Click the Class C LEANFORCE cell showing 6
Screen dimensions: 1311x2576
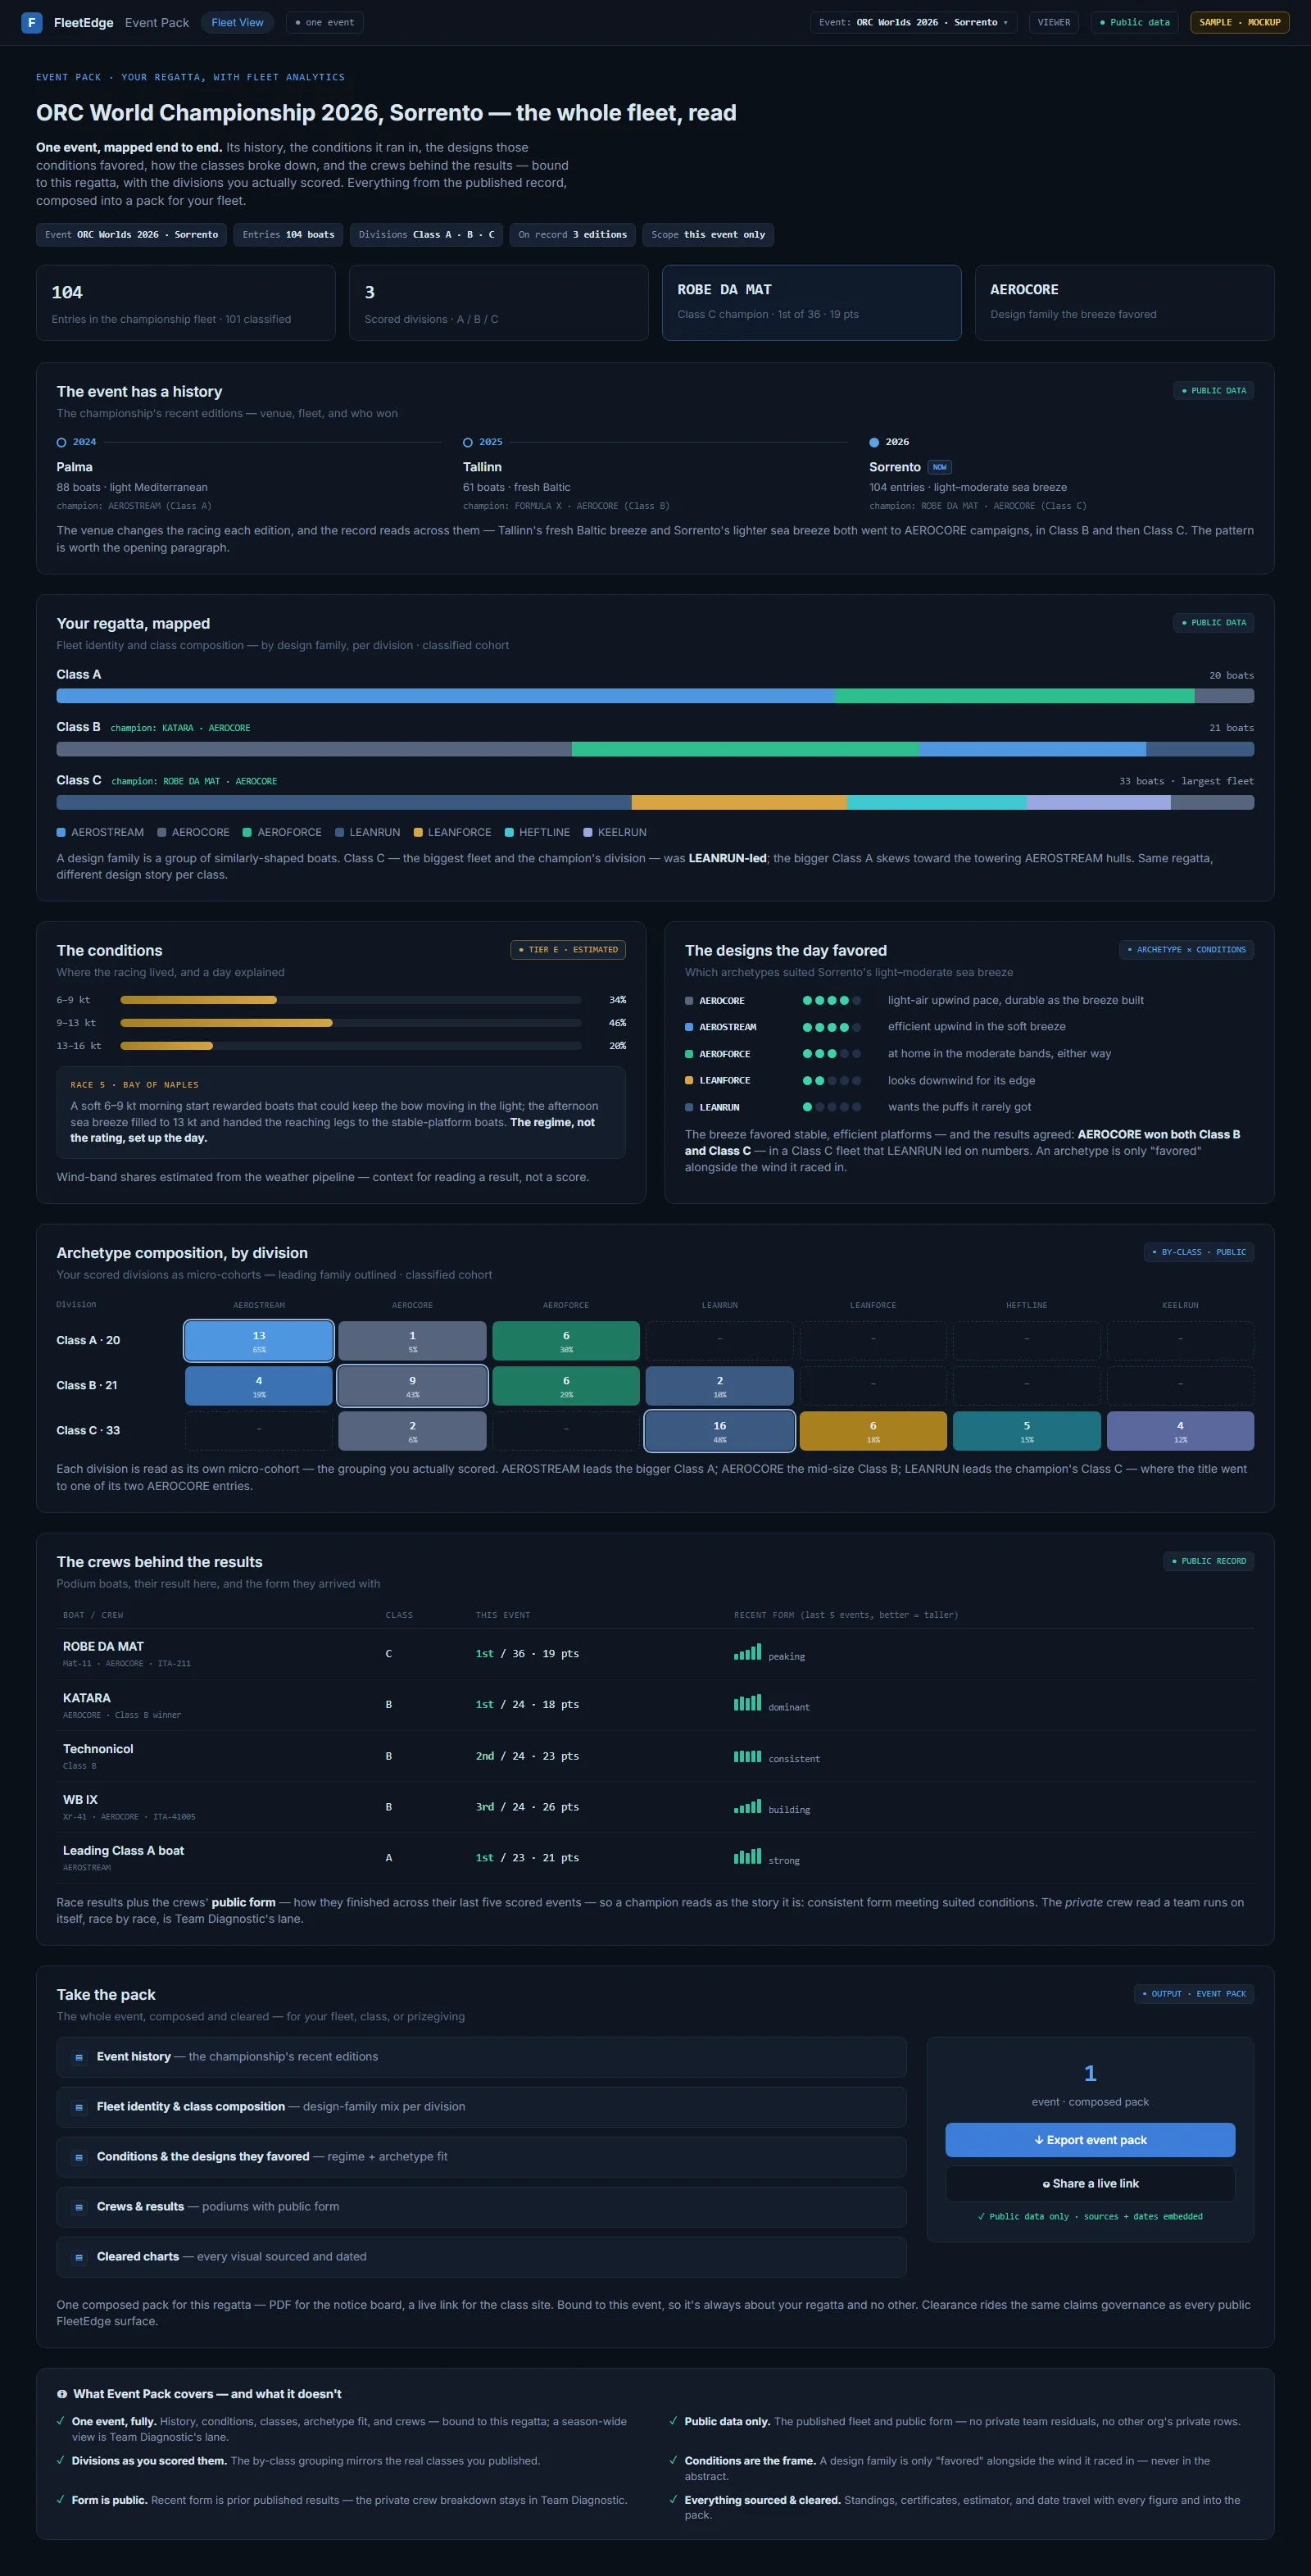[x=873, y=1431]
